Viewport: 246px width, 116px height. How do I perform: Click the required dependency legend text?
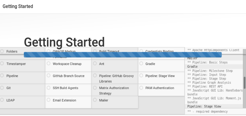pyautogui.click(x=207, y=112)
